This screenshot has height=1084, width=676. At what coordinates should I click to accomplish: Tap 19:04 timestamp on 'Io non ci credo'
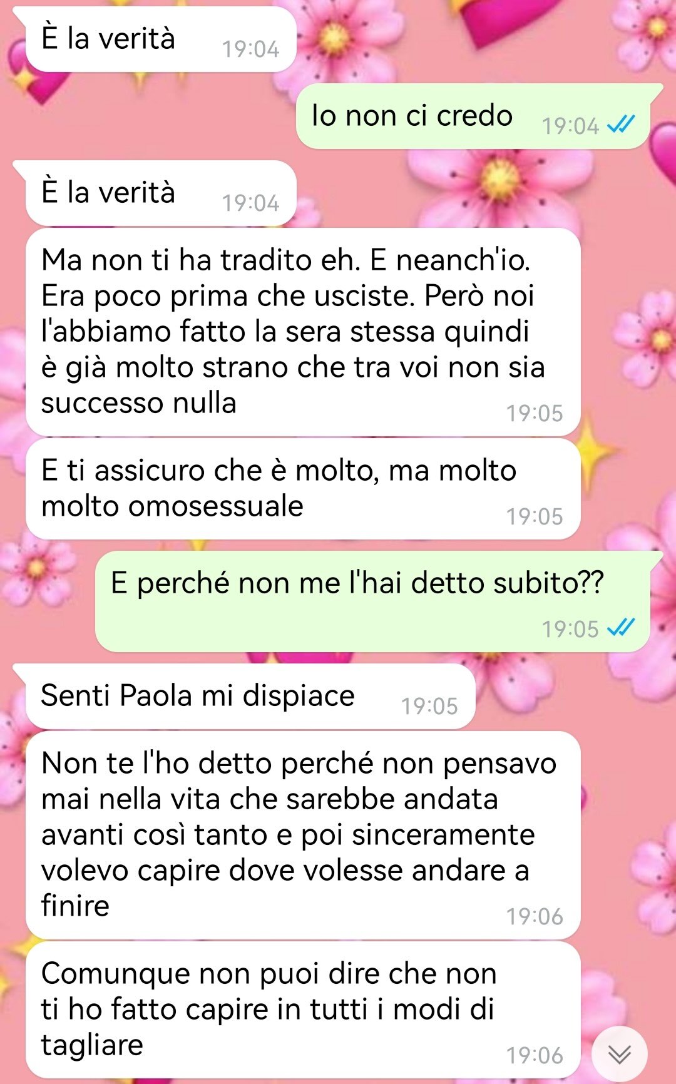point(570,126)
